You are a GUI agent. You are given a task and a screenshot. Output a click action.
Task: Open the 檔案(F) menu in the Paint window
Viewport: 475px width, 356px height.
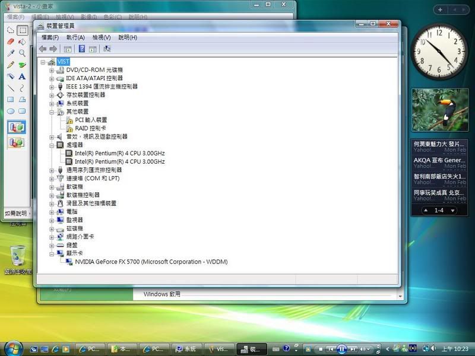[x=16, y=17]
